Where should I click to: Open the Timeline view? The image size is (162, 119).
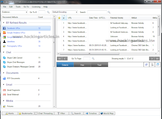(91, 113)
